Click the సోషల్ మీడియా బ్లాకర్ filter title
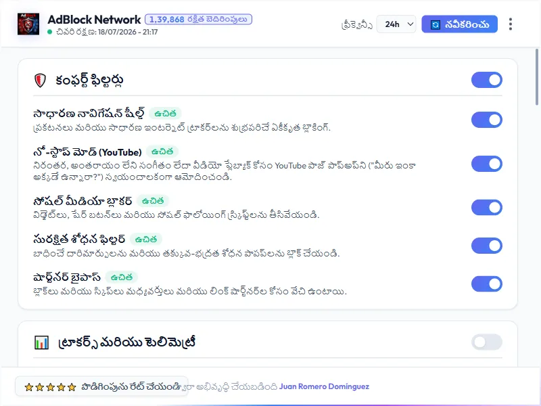 click(83, 201)
